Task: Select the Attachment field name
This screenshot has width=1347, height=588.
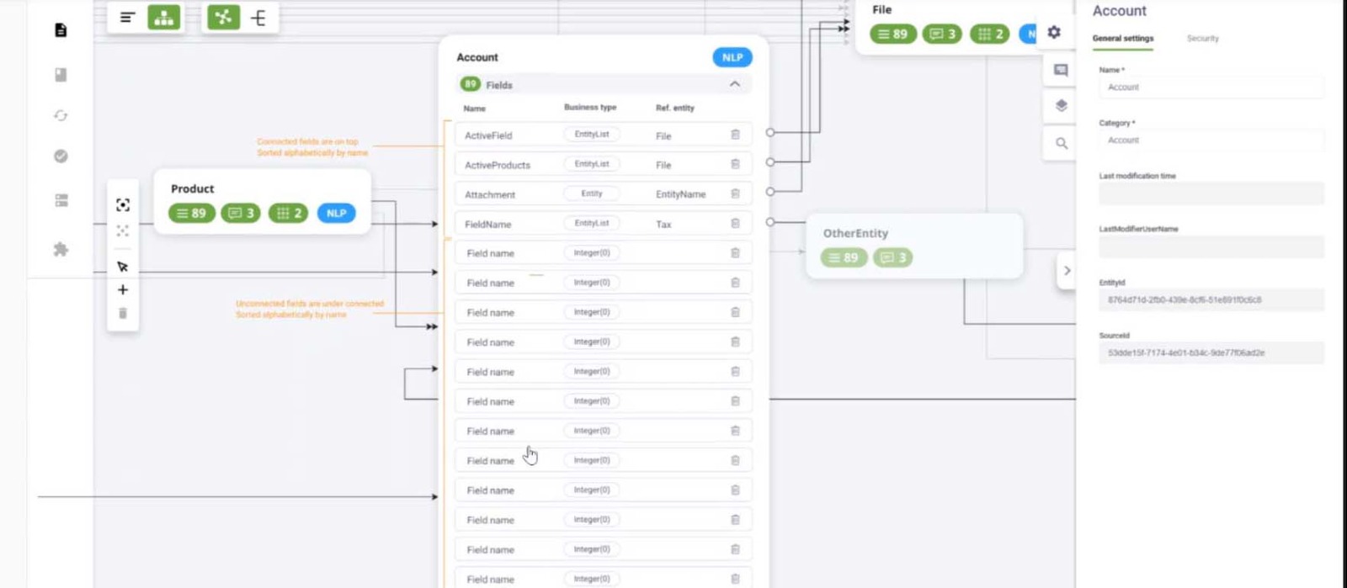Action: [x=490, y=194]
